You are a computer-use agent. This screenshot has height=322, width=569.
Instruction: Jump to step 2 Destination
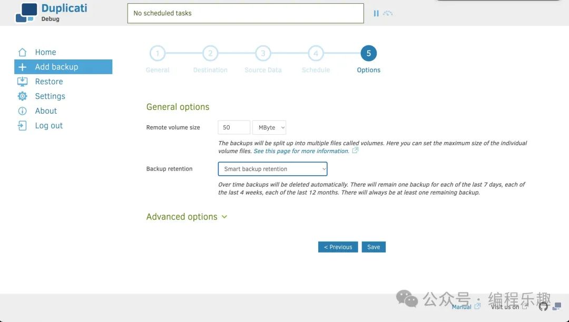[x=210, y=53]
